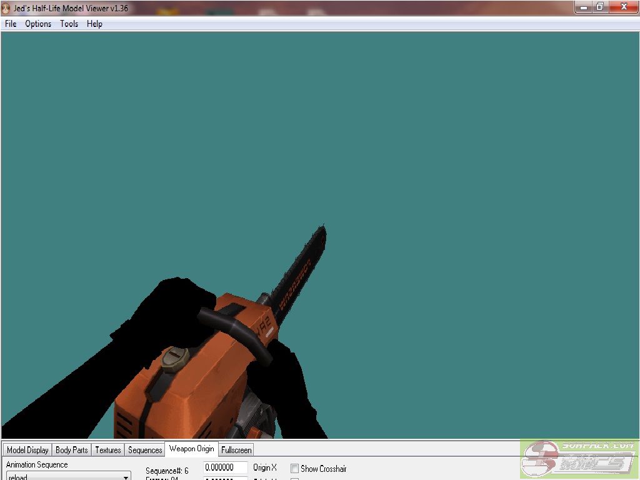Click the "Jed's Half-Life Model Viewer v1.36" title
Screen dimensions: 640x480
pos(71,8)
